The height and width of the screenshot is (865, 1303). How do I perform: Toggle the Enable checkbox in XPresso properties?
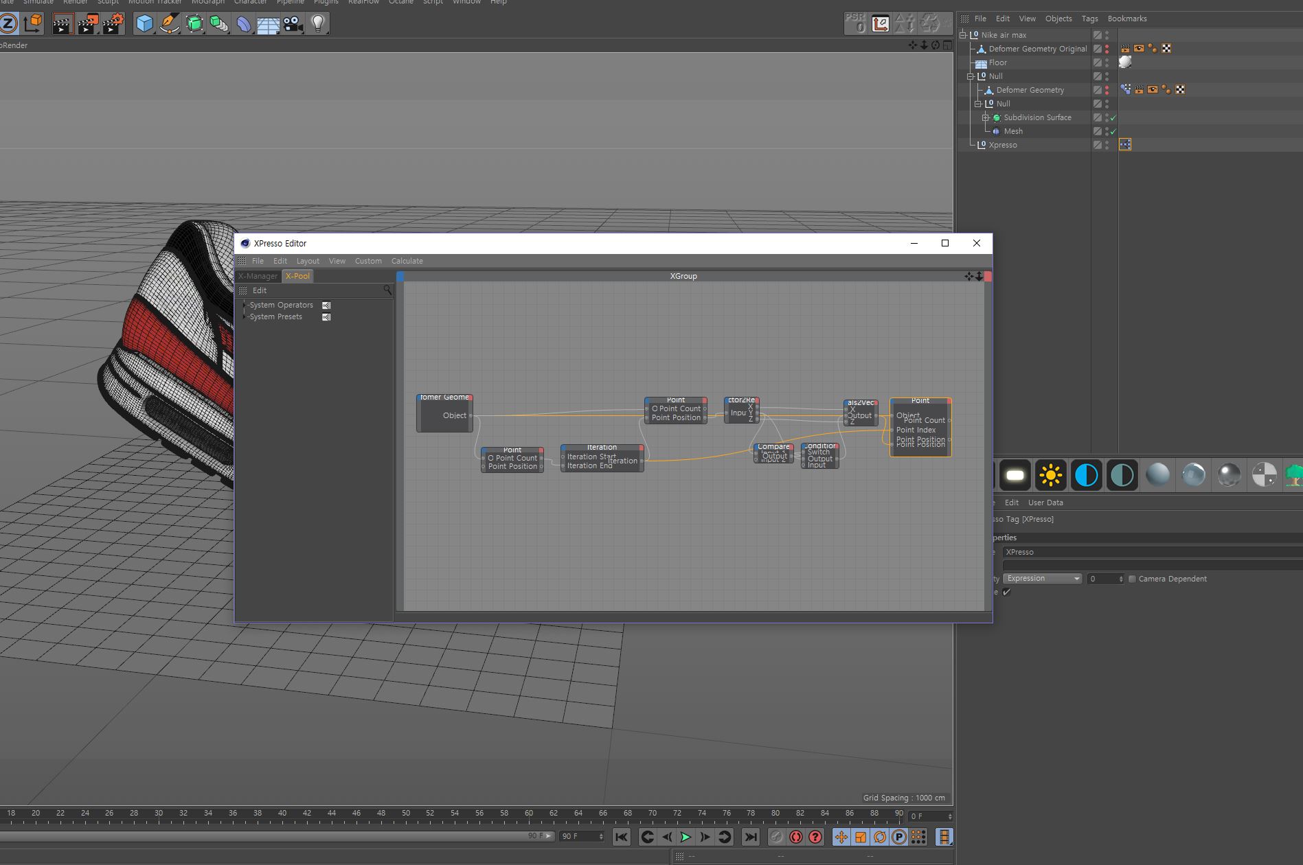(x=1007, y=592)
